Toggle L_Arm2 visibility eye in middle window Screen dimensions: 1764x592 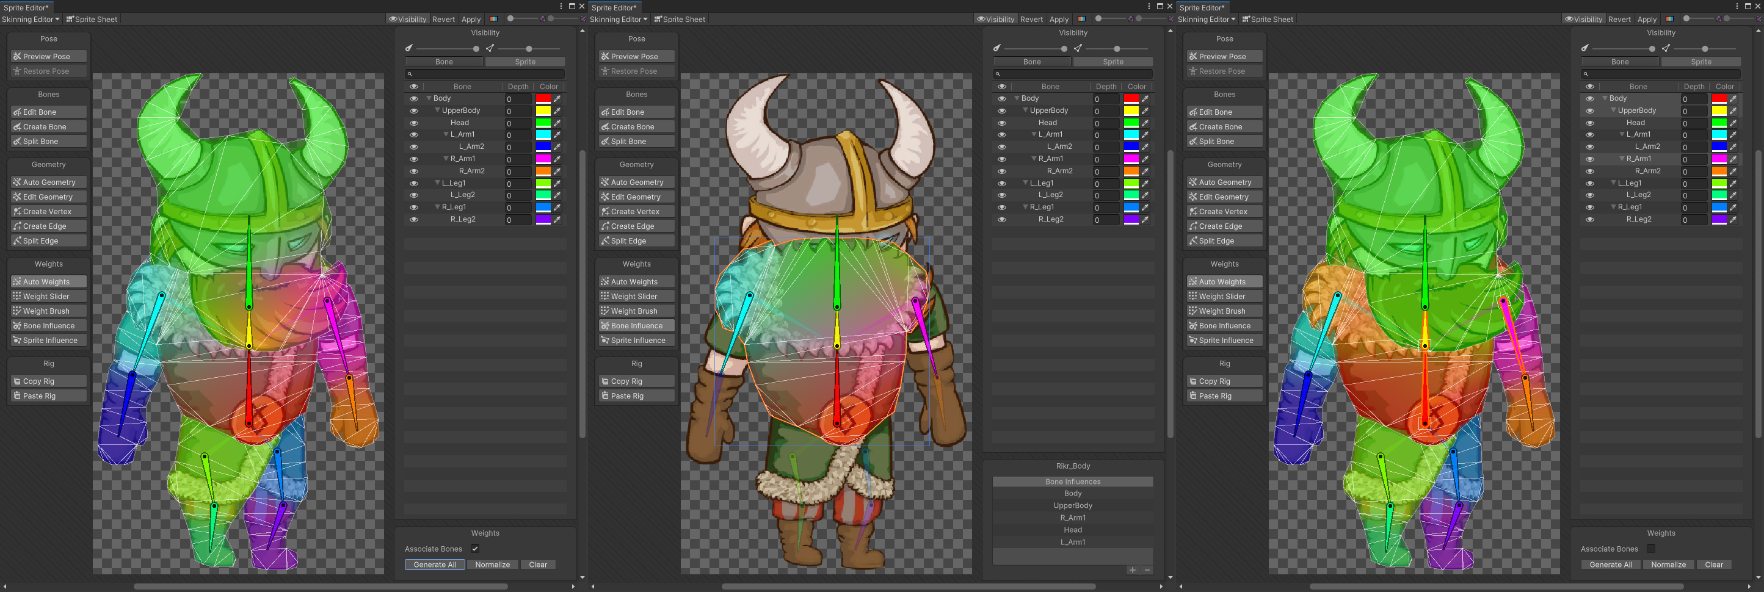click(1002, 147)
